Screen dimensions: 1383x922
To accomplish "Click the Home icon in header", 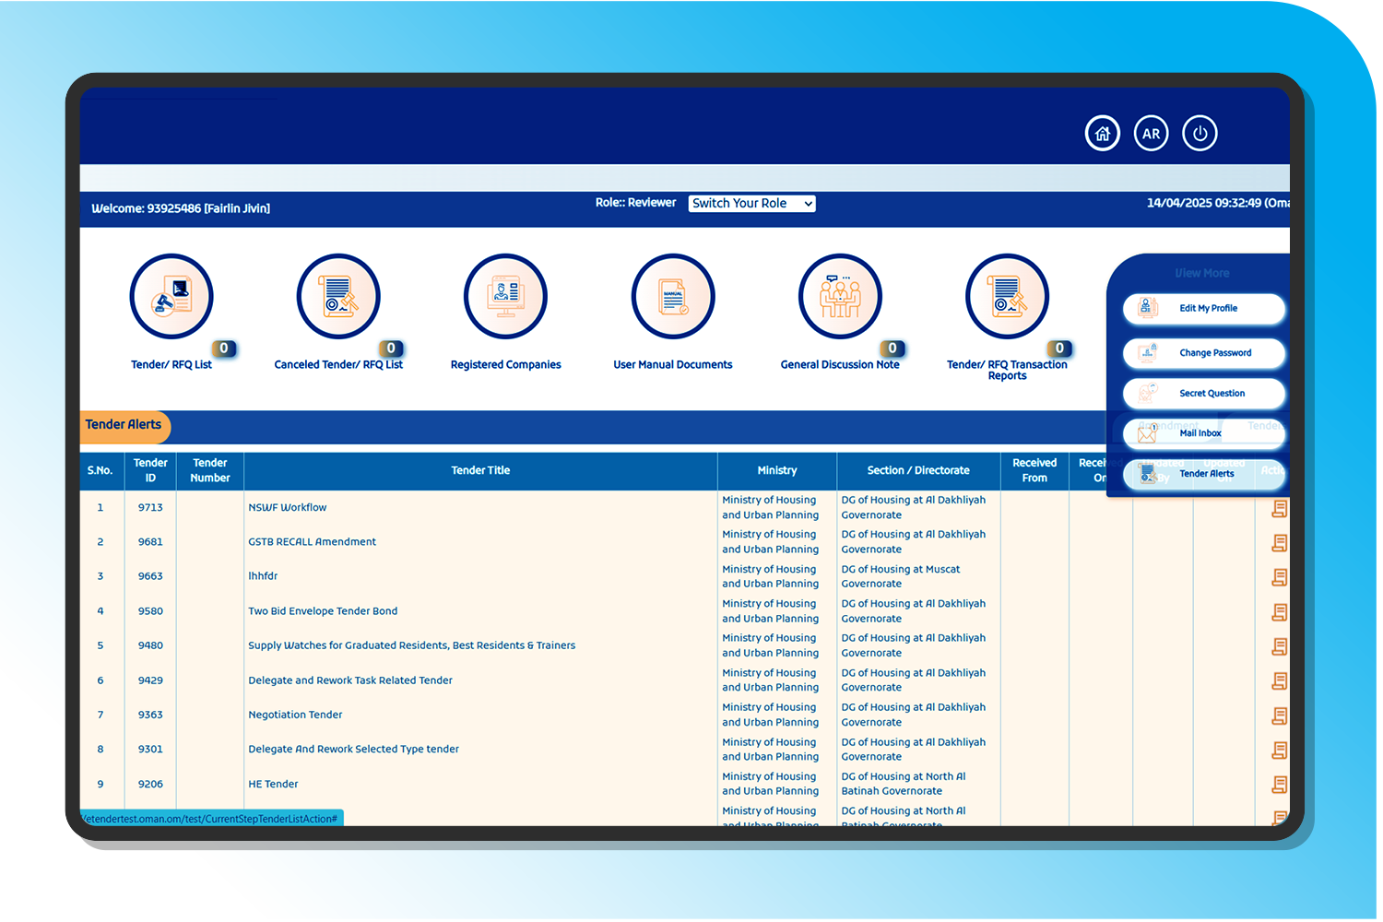I will click(x=1102, y=134).
